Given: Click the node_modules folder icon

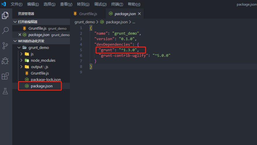Looking at the screenshot, I should click(x=27, y=60).
